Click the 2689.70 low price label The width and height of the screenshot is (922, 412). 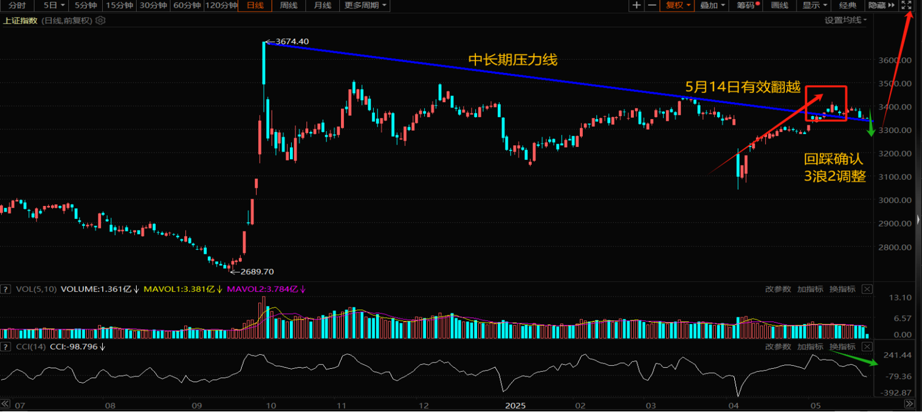257,272
